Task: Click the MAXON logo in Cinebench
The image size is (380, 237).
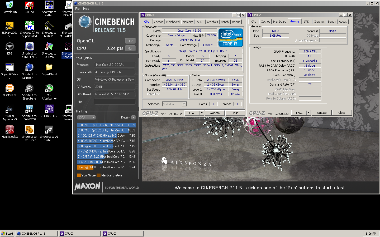Action: pyautogui.click(x=87, y=186)
